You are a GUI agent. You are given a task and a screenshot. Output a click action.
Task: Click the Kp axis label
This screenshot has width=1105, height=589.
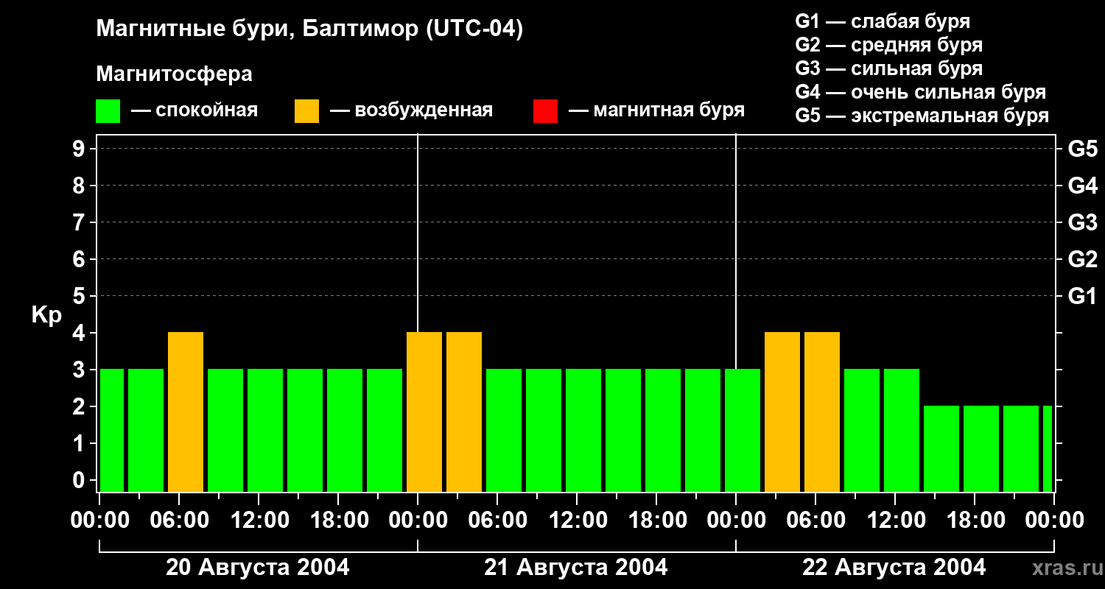coord(46,315)
